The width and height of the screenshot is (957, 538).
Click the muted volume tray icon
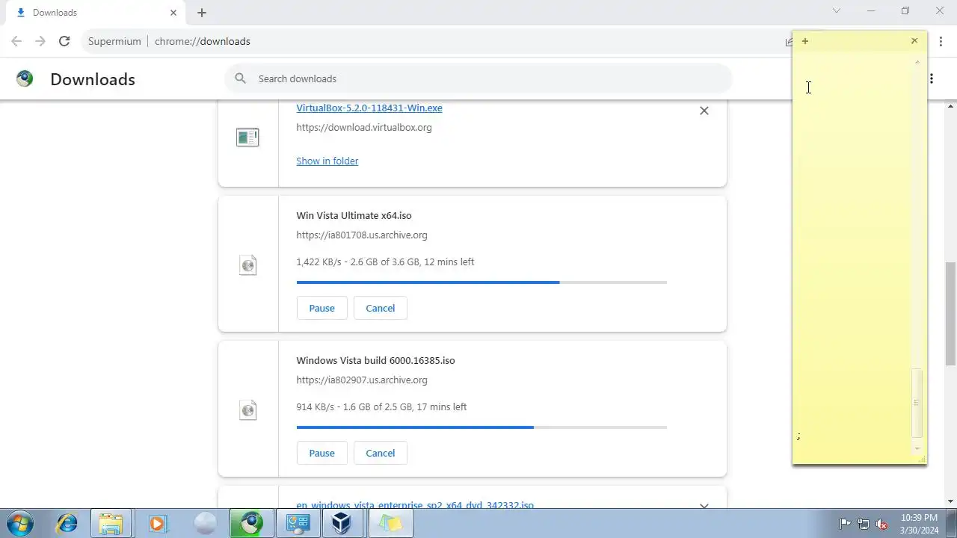click(x=882, y=524)
